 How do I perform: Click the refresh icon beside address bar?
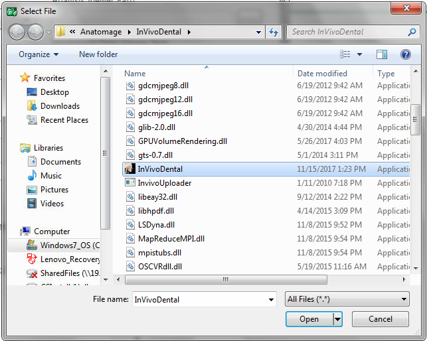tap(274, 32)
